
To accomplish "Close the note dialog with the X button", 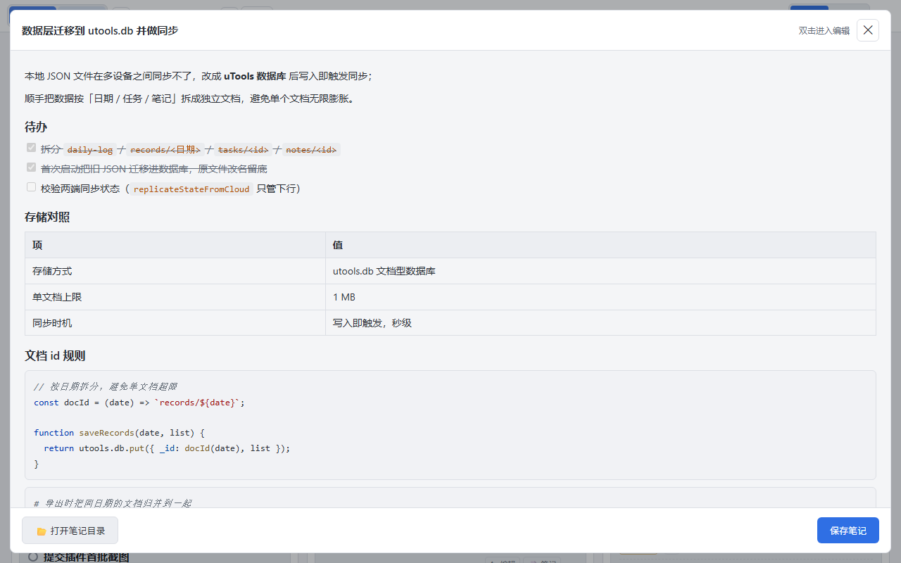I will point(868,30).
